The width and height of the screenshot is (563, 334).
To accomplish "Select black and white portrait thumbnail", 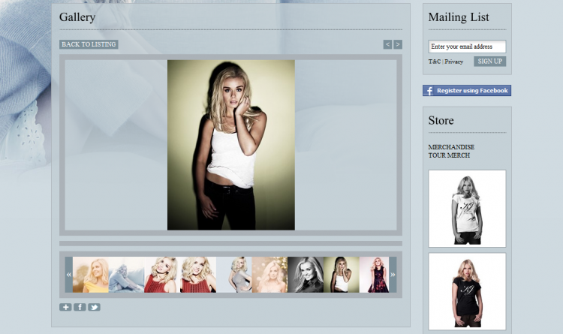I will click(306, 275).
